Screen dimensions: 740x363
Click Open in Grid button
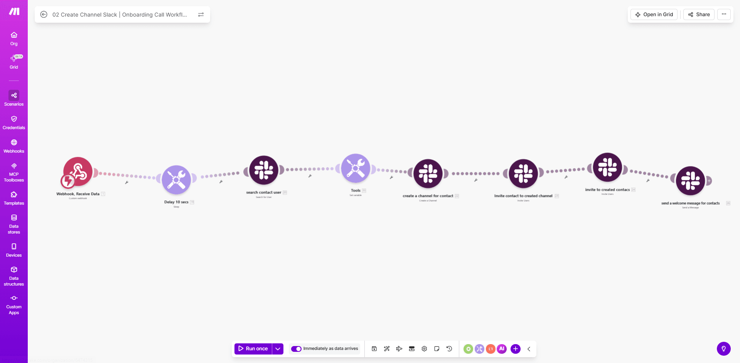[654, 14]
